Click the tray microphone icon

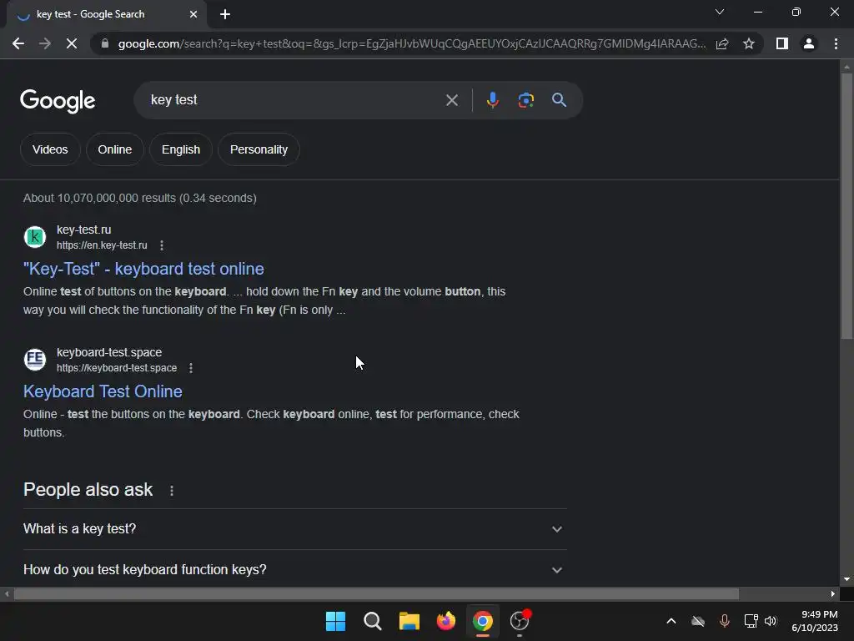[725, 621]
